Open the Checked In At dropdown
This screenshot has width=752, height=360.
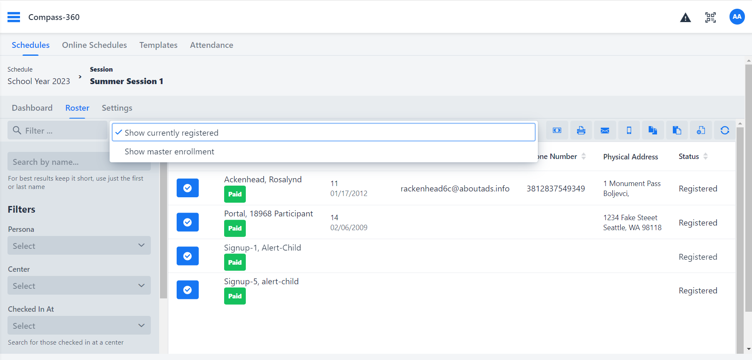[x=79, y=325]
